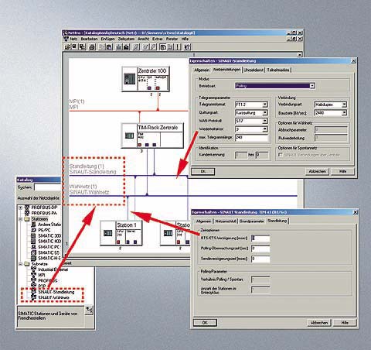This screenshot has height=350, width=371.
Task: Select the TIM-Rack Zentrale module icon
Action: [x=129, y=136]
